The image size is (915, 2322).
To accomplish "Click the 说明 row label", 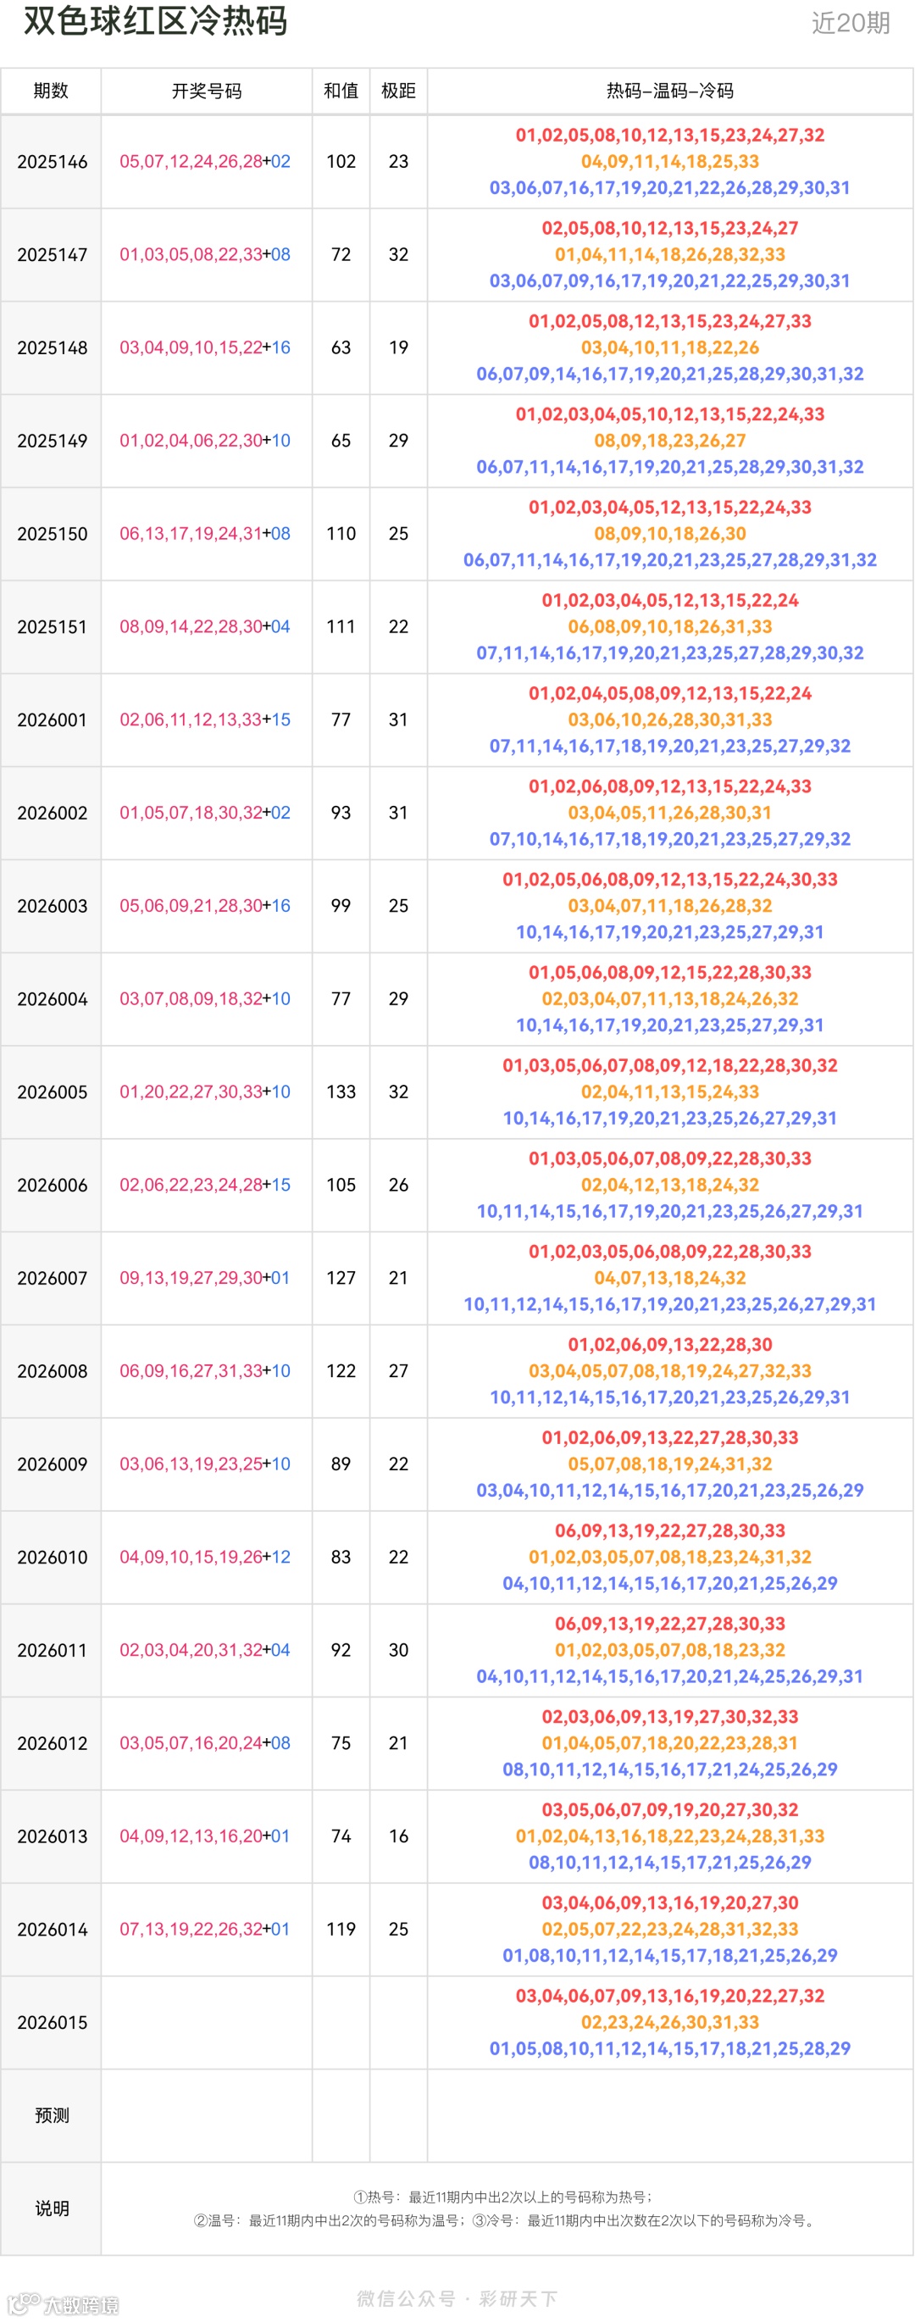I will [52, 2208].
